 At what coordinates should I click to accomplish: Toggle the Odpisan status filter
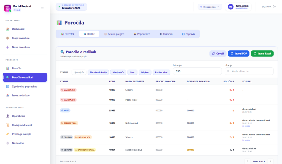pyautogui.click(x=145, y=72)
